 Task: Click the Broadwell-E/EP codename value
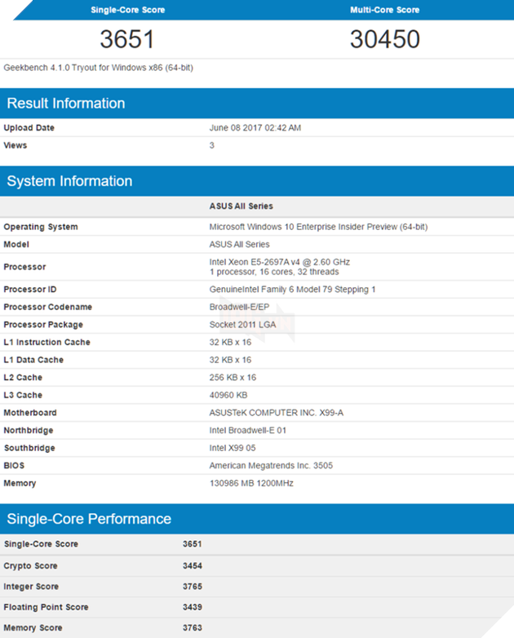point(239,307)
